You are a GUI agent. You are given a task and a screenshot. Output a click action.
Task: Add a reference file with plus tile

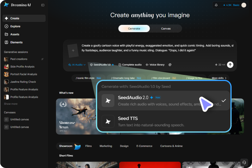(x=73, y=50)
